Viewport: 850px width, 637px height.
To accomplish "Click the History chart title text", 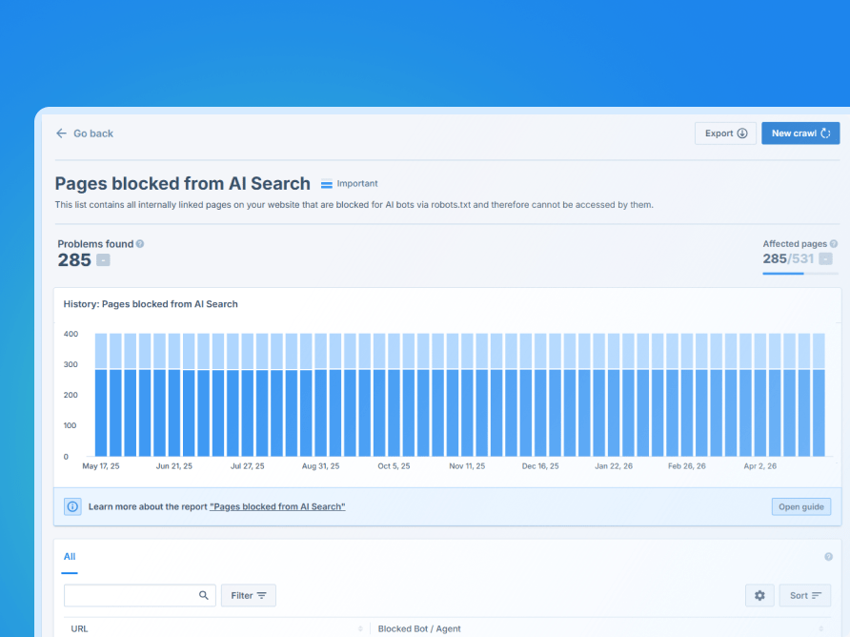I will (151, 304).
